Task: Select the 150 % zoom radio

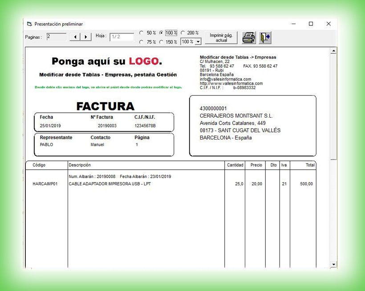Action: coord(161,42)
